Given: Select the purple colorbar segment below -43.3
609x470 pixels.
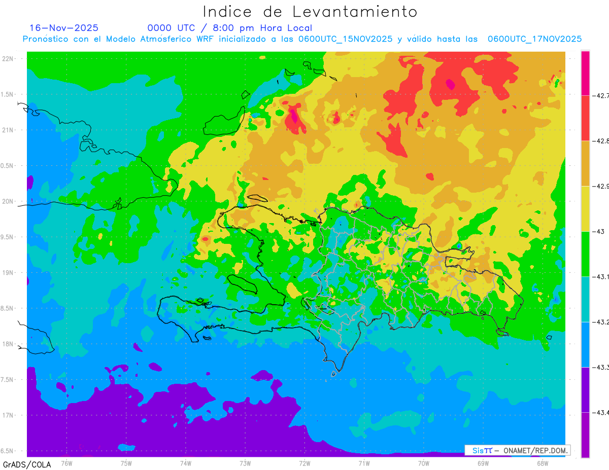Looking at the screenshot, I should 585,389.
